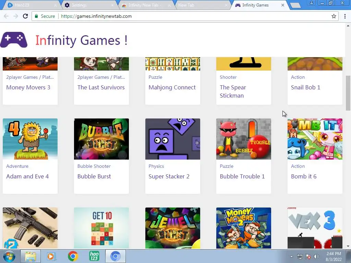
Task: Show hidden tray icons arrow
Action: point(291,256)
